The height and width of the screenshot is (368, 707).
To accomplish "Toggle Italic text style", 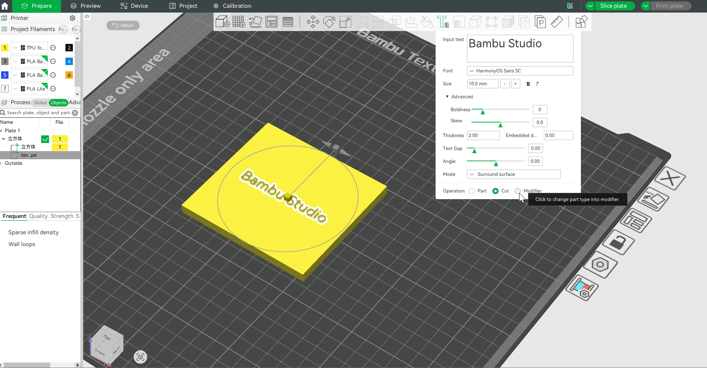I will (537, 84).
